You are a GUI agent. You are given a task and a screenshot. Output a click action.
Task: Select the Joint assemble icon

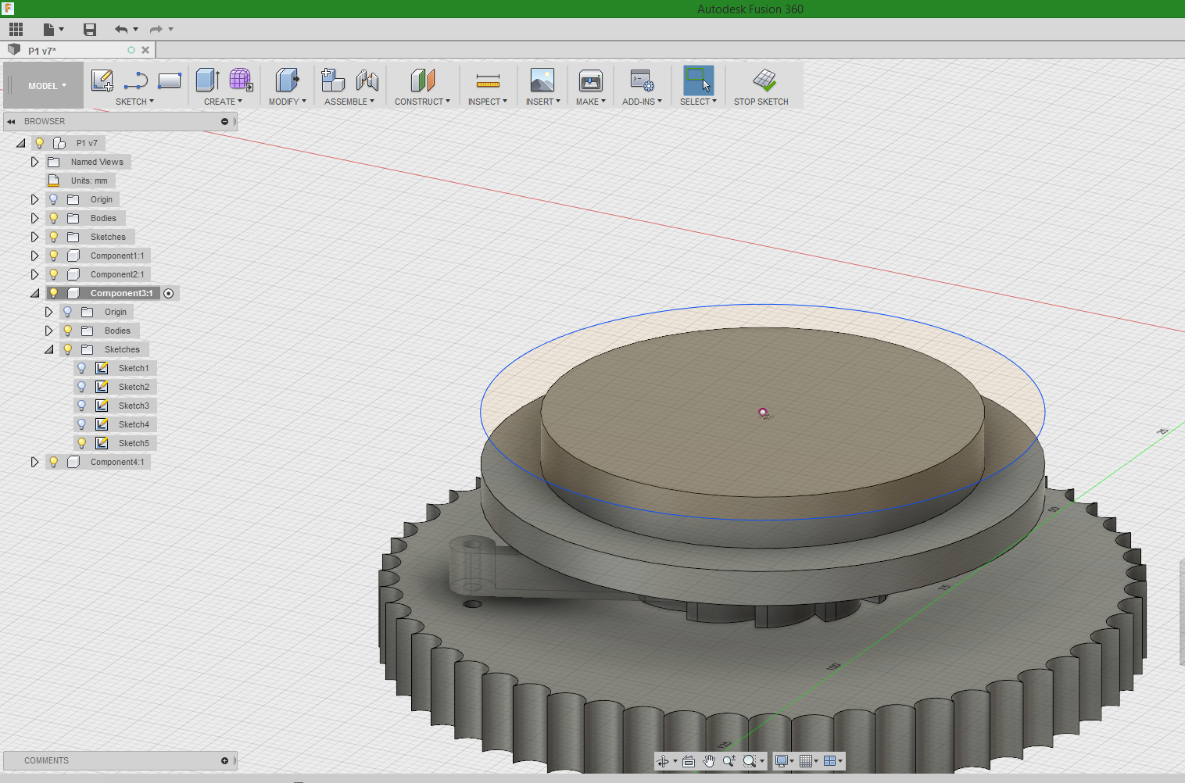(x=367, y=80)
